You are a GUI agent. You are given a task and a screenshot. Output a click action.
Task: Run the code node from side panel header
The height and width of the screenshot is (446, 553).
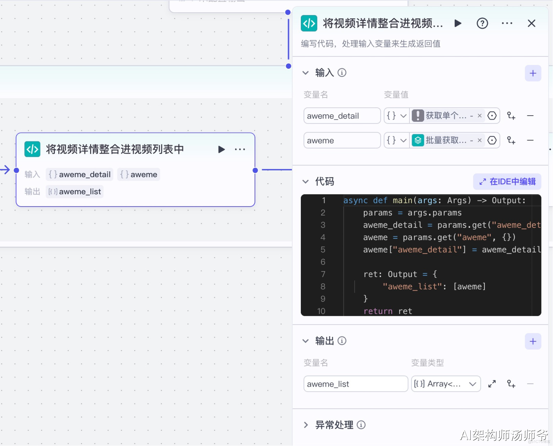click(458, 23)
